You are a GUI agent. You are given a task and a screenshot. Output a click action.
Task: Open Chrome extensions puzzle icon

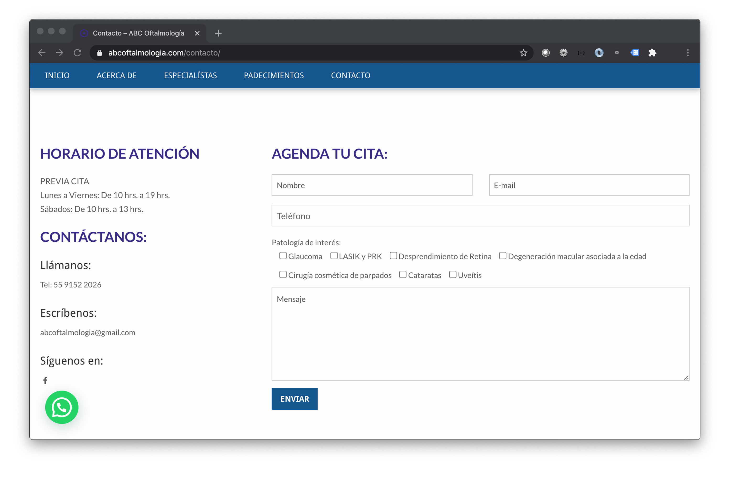[652, 53]
